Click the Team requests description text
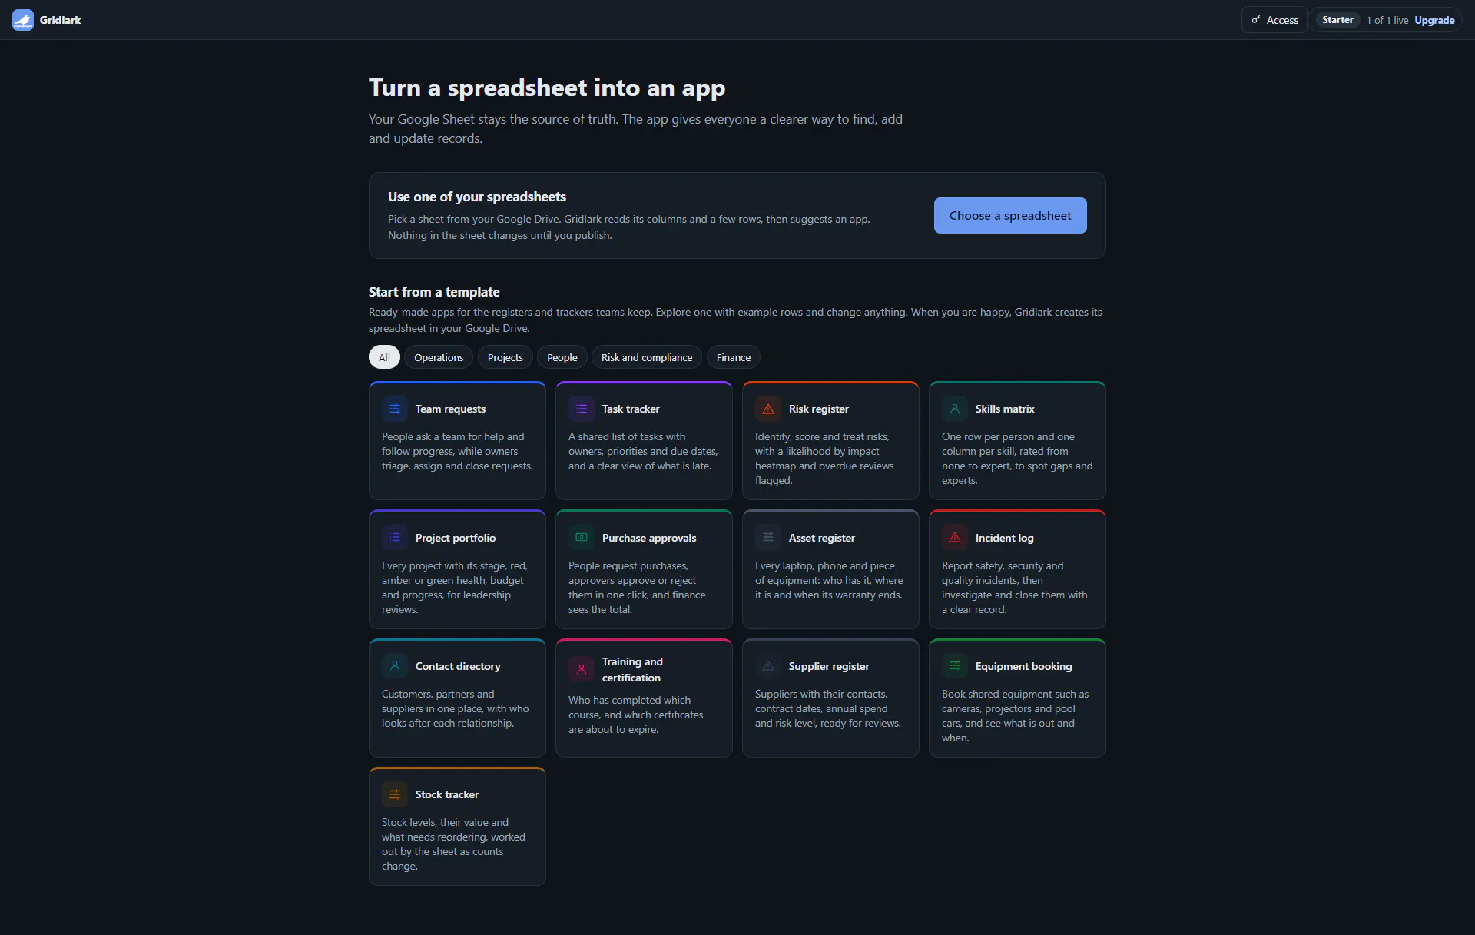Viewport: 1475px width, 935px height. pyautogui.click(x=457, y=451)
